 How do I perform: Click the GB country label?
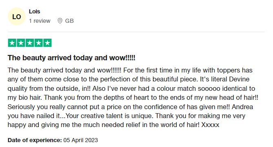[x=69, y=21]
